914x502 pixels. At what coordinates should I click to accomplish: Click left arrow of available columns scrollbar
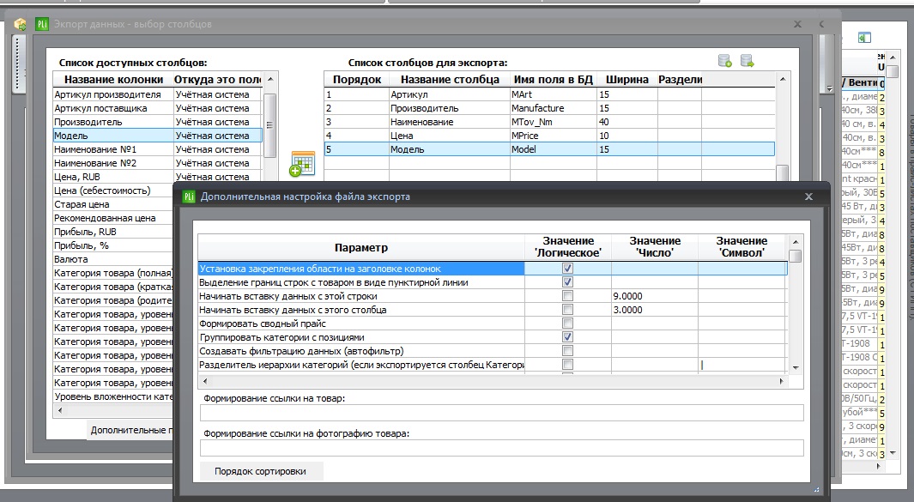click(59, 411)
